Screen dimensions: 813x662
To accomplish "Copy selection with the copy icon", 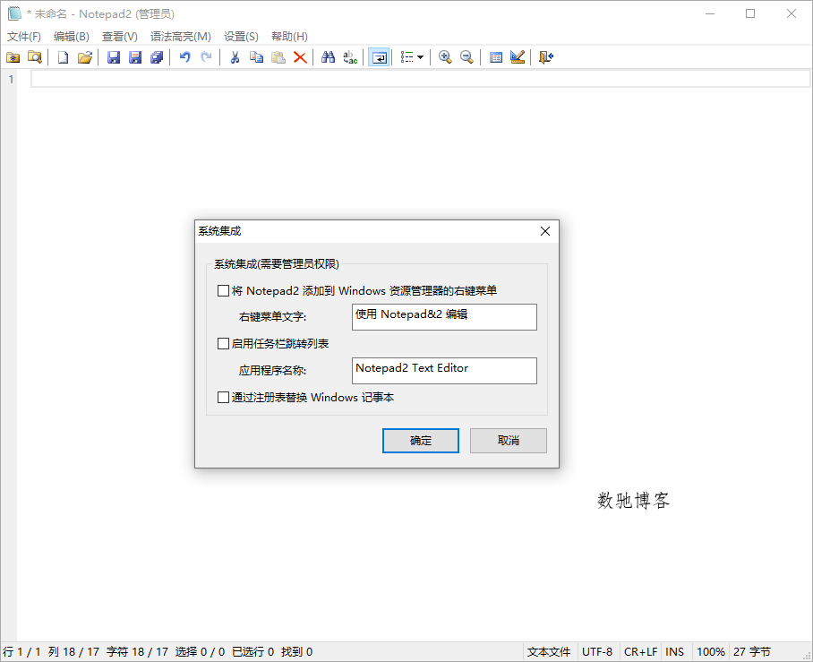I will click(x=256, y=57).
